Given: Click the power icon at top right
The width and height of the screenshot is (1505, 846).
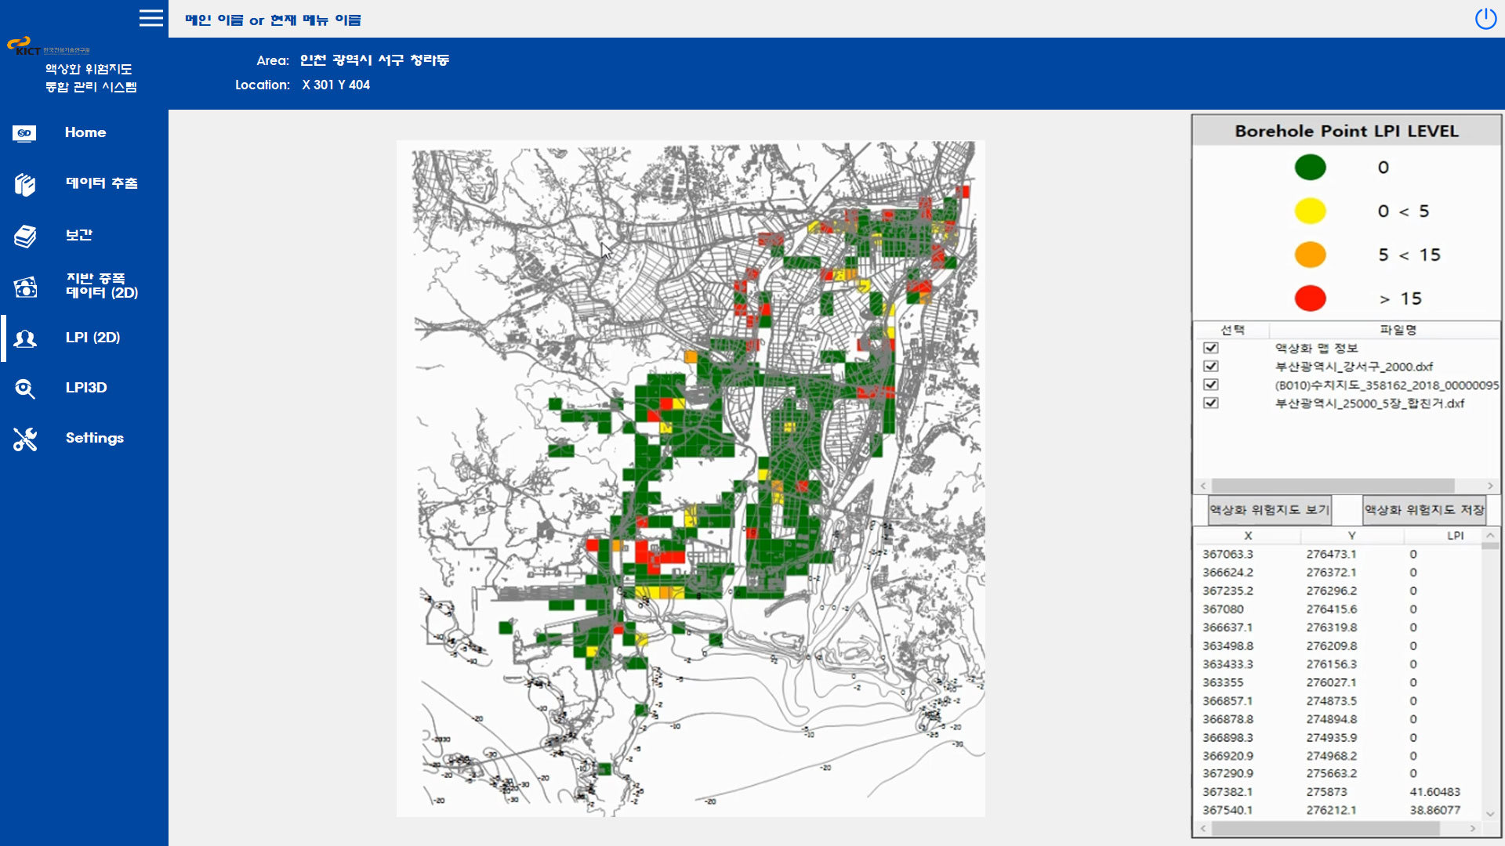Looking at the screenshot, I should tap(1485, 19).
